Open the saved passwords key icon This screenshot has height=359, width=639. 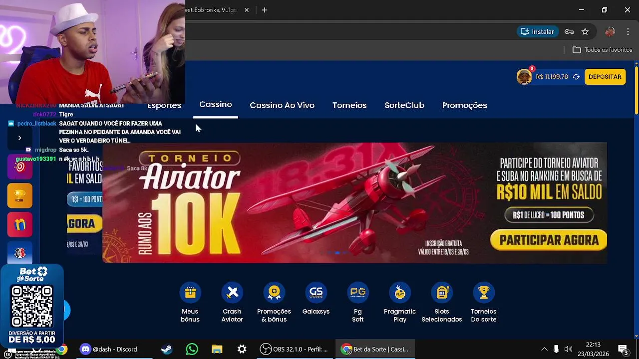(569, 31)
